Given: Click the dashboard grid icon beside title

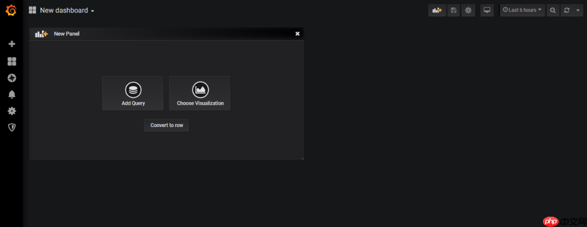Looking at the screenshot, I should pyautogui.click(x=32, y=10).
